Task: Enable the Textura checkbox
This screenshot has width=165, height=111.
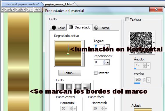Action: [127, 19]
